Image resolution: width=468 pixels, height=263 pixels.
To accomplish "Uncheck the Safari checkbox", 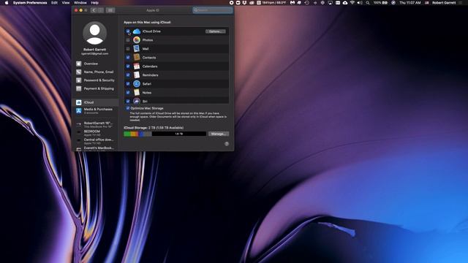I will 128,84.
